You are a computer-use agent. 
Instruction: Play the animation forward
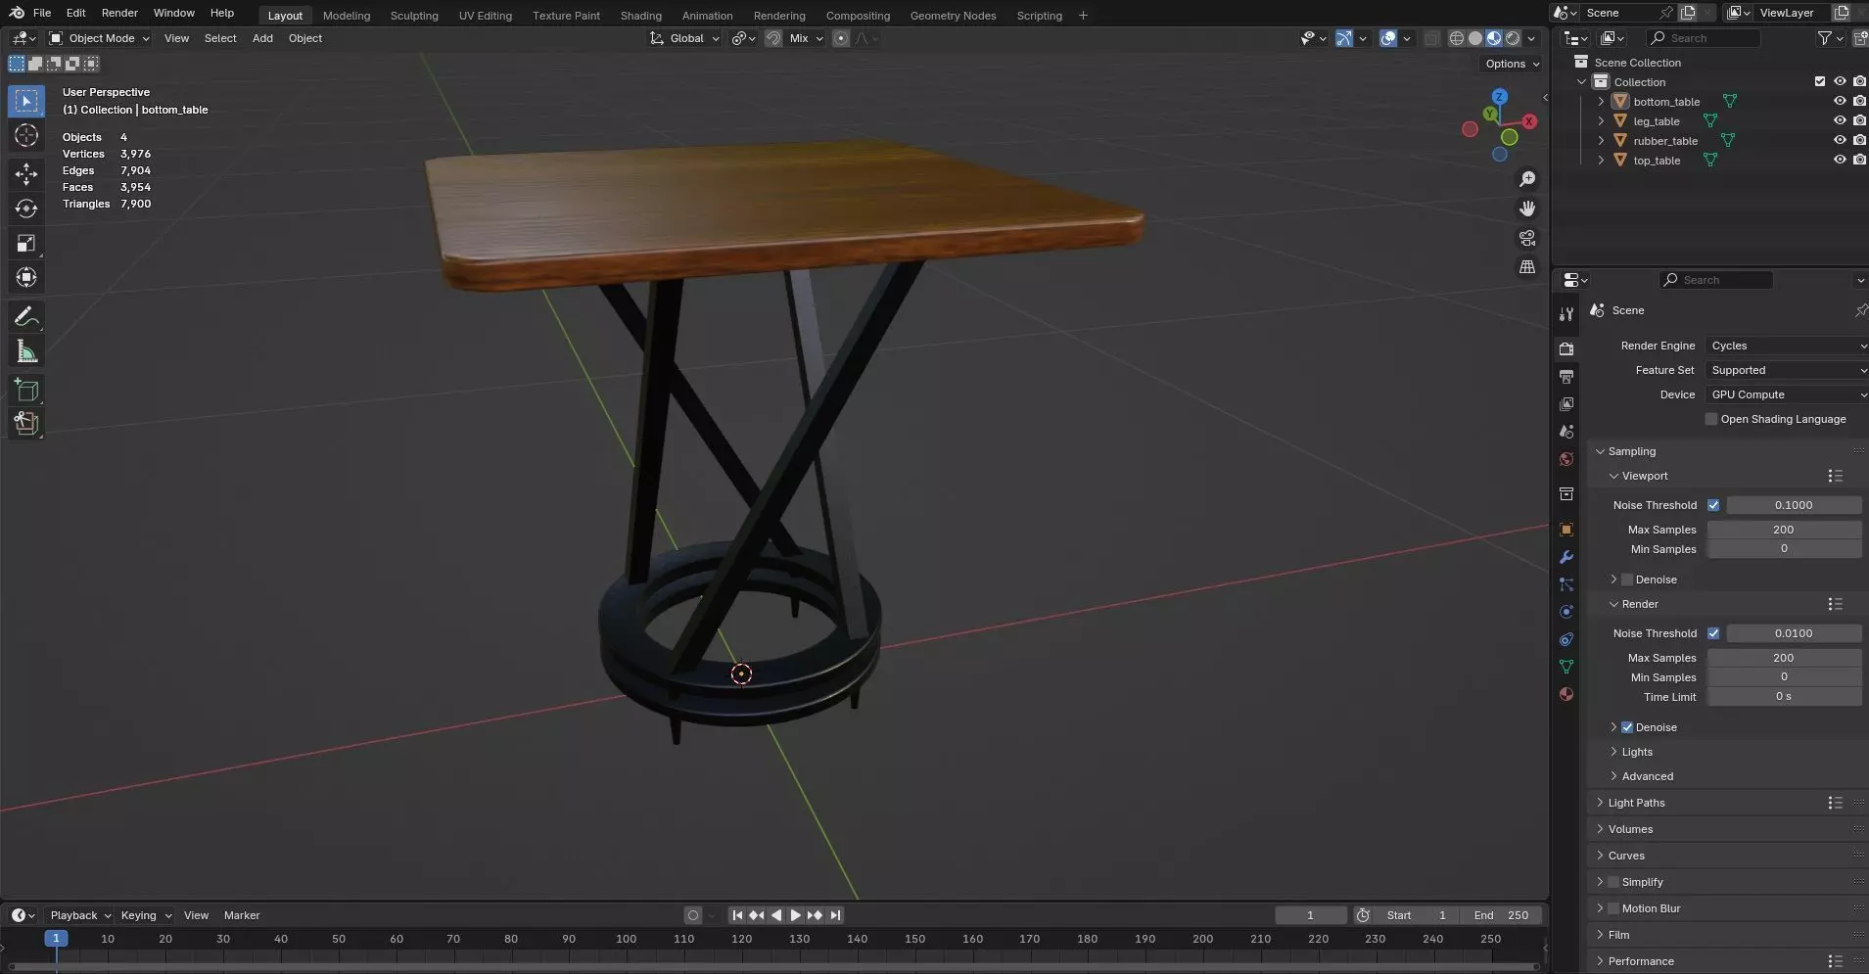[795, 915]
